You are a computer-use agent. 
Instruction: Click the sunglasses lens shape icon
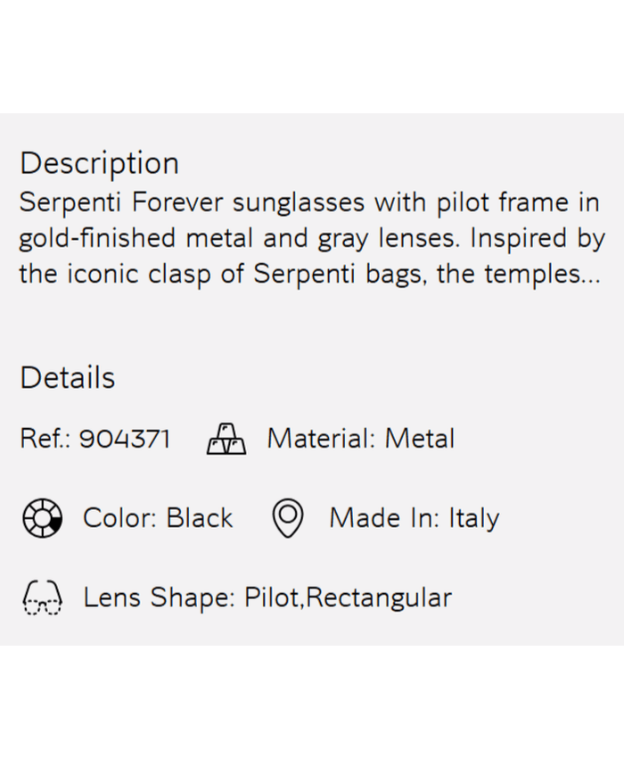(42, 597)
